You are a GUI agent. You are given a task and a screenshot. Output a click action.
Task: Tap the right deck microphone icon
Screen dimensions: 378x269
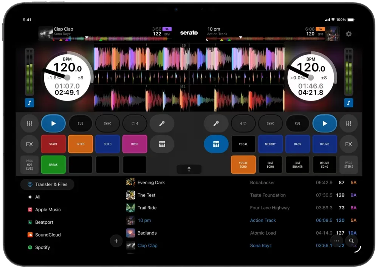point(216,124)
